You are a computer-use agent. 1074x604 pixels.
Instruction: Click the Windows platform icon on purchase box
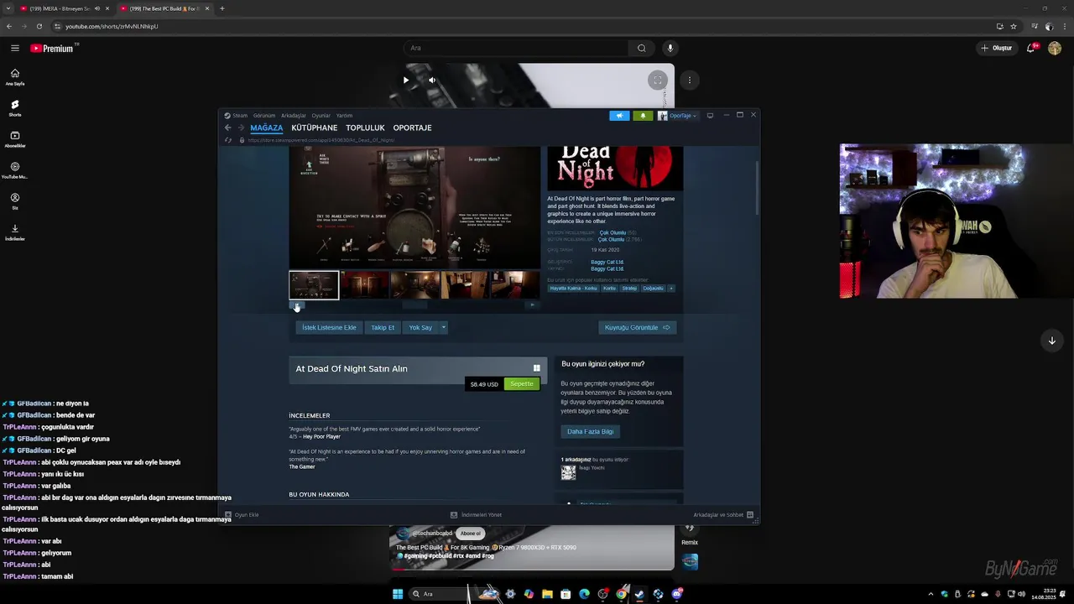click(x=537, y=368)
